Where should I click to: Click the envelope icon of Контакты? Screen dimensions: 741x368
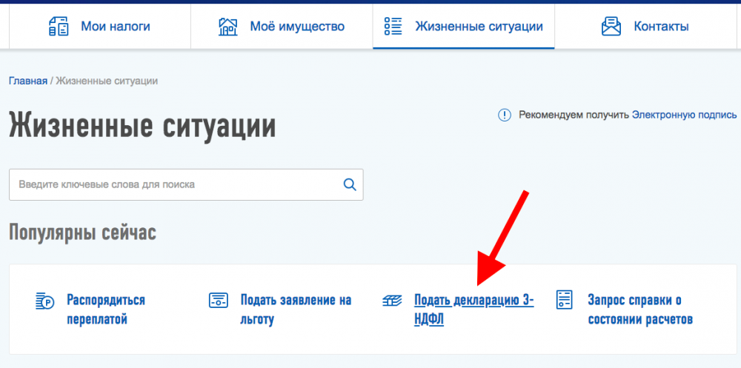pyautogui.click(x=611, y=27)
